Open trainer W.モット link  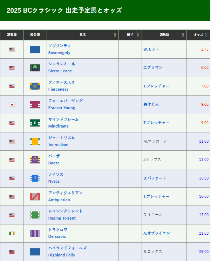click(x=151, y=49)
